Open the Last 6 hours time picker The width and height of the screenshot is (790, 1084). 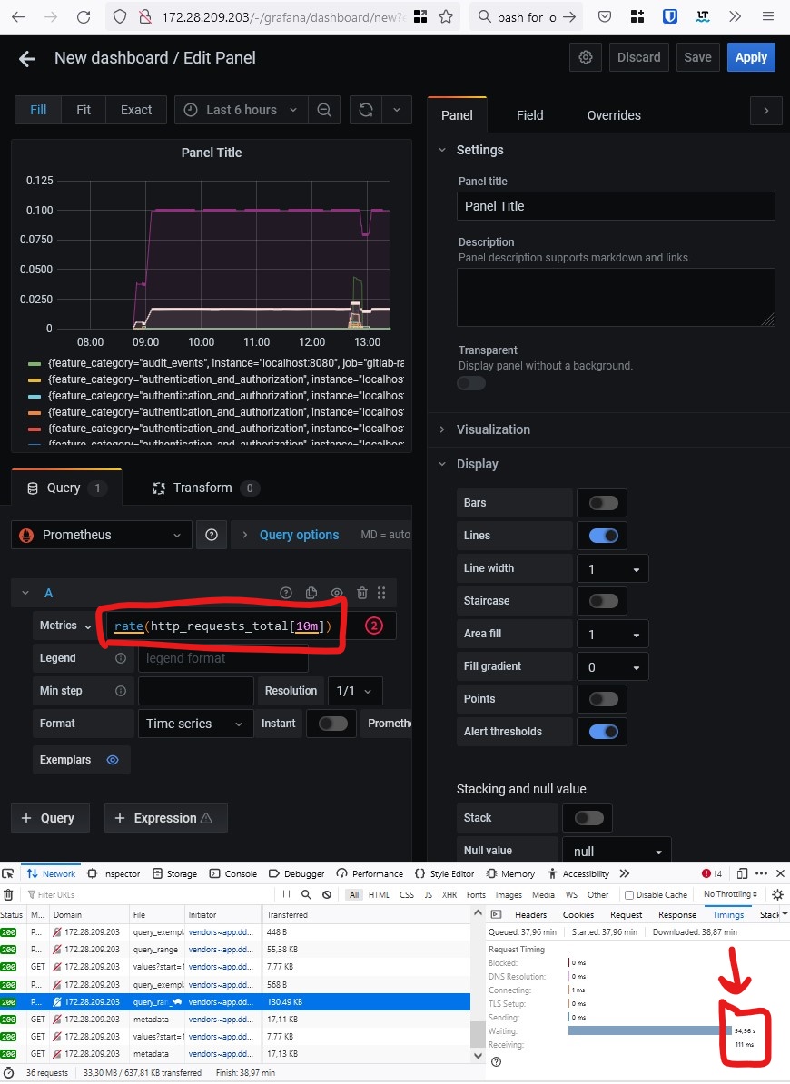[242, 110]
